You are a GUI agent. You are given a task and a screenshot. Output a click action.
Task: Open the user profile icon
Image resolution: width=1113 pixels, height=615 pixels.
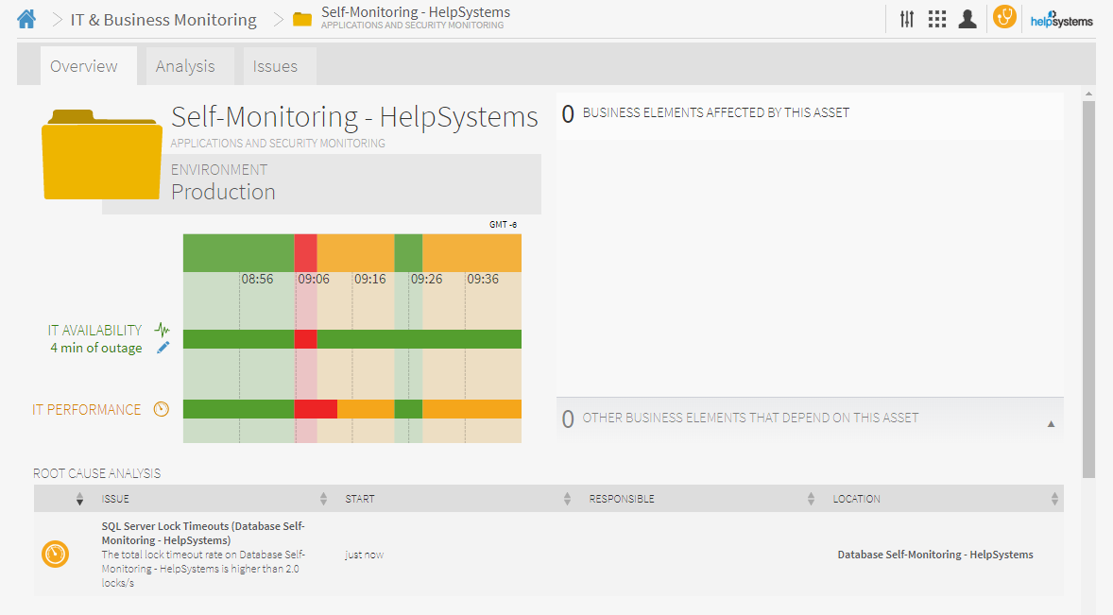click(x=967, y=18)
